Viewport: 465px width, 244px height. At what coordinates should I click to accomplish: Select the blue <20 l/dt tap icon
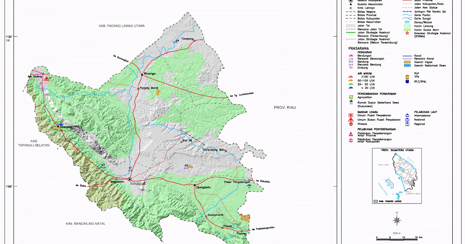coord(351,88)
